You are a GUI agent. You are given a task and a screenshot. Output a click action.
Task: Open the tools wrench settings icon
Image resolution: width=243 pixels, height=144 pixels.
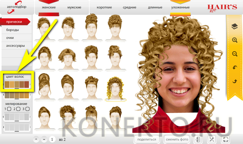click(212, 139)
